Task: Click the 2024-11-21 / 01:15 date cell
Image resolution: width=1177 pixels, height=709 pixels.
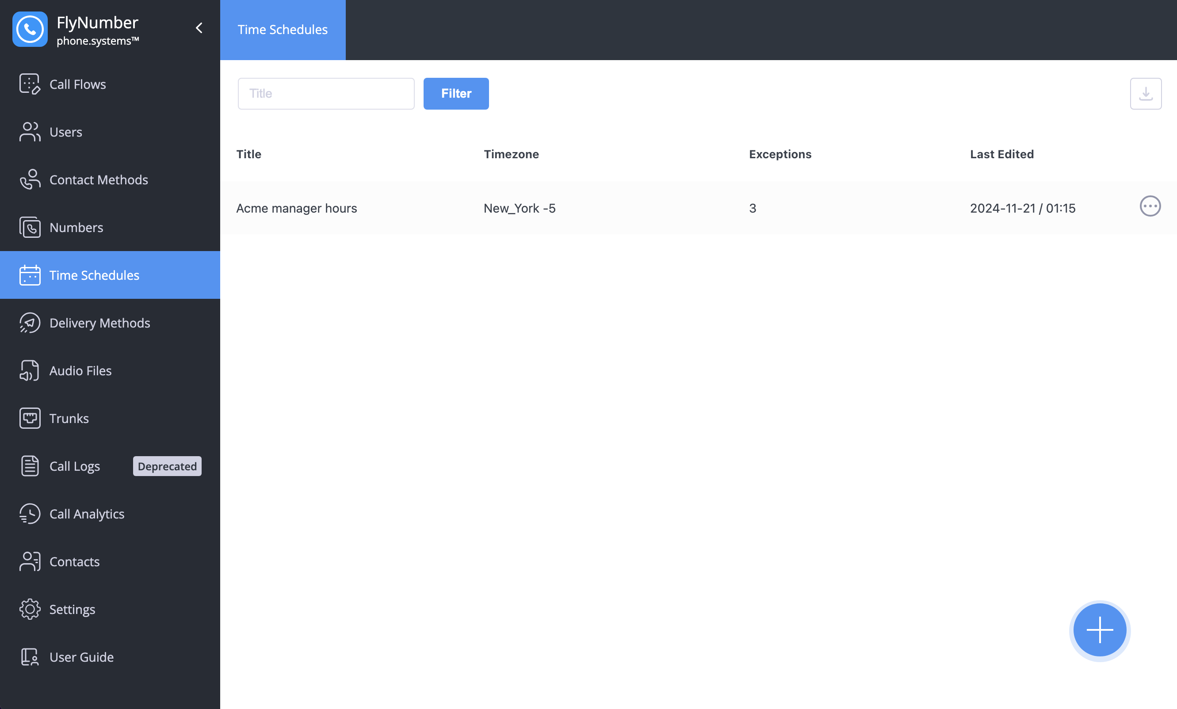Action: tap(1023, 208)
